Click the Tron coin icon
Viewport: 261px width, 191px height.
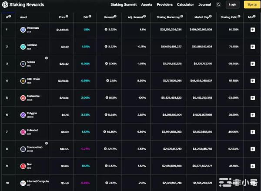pos(23,166)
